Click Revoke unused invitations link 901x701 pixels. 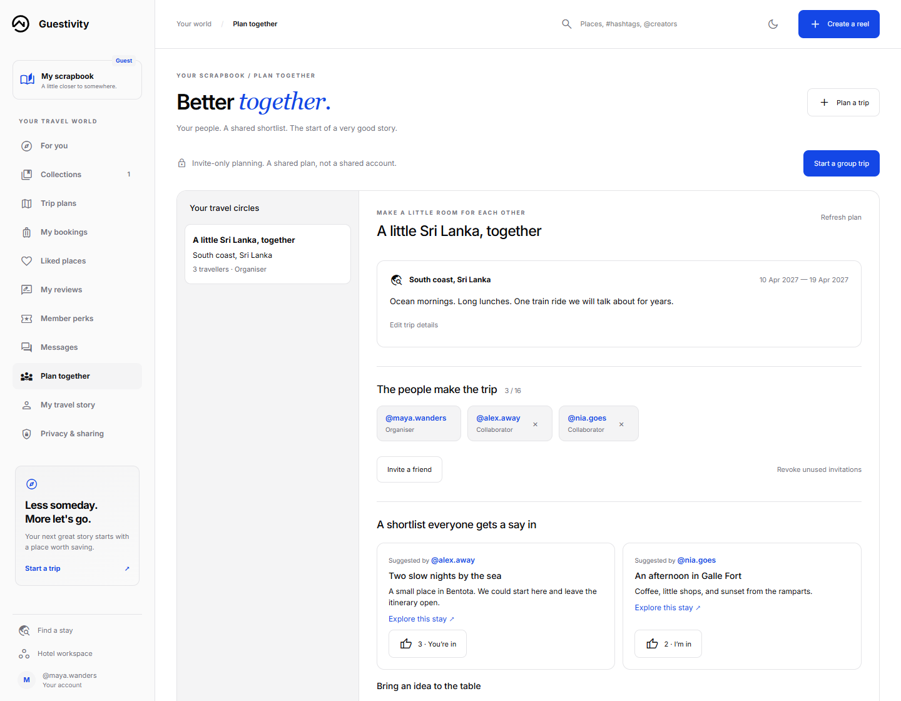point(819,469)
